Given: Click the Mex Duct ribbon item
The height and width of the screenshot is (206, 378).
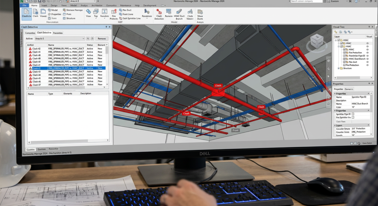Looking at the screenshot, I should [126, 10].
